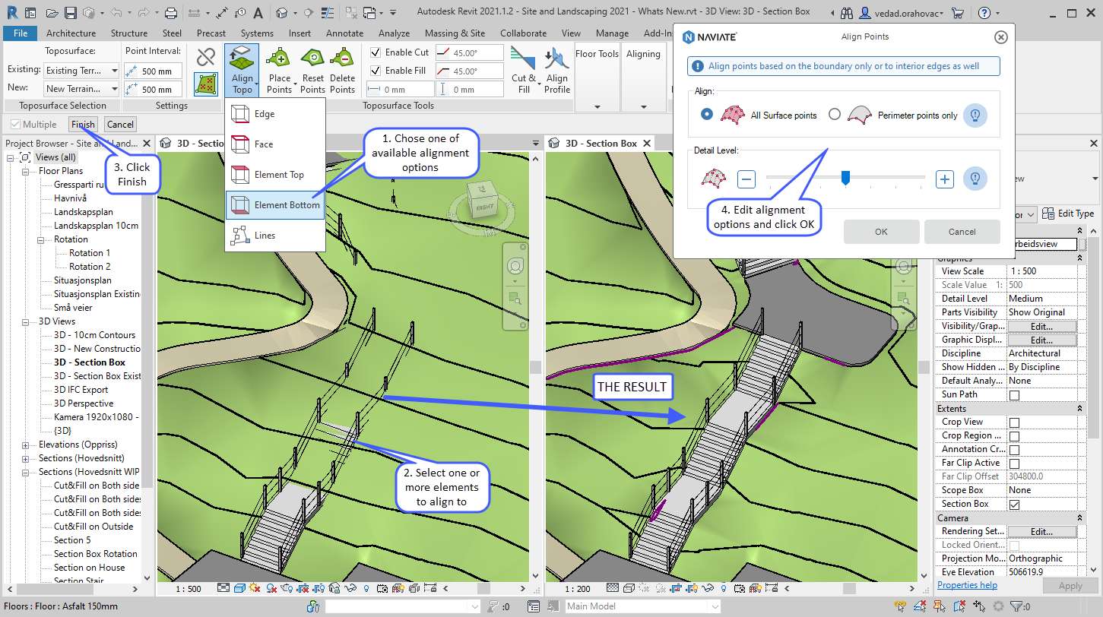Choose Lines from the Align Topo menu

[275, 236]
